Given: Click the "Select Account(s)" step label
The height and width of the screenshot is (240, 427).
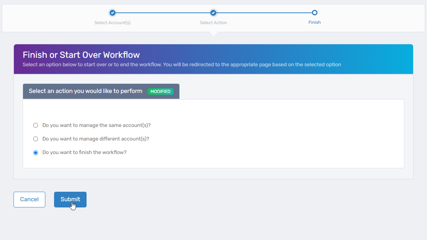Looking at the screenshot, I should point(113,22).
